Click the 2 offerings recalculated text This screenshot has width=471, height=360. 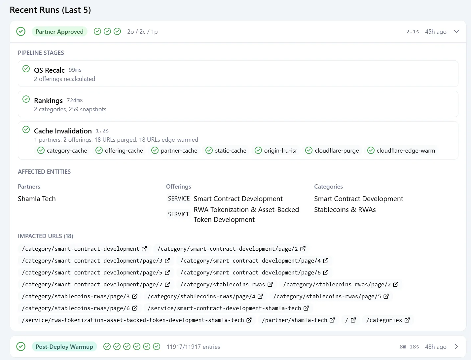64,79
